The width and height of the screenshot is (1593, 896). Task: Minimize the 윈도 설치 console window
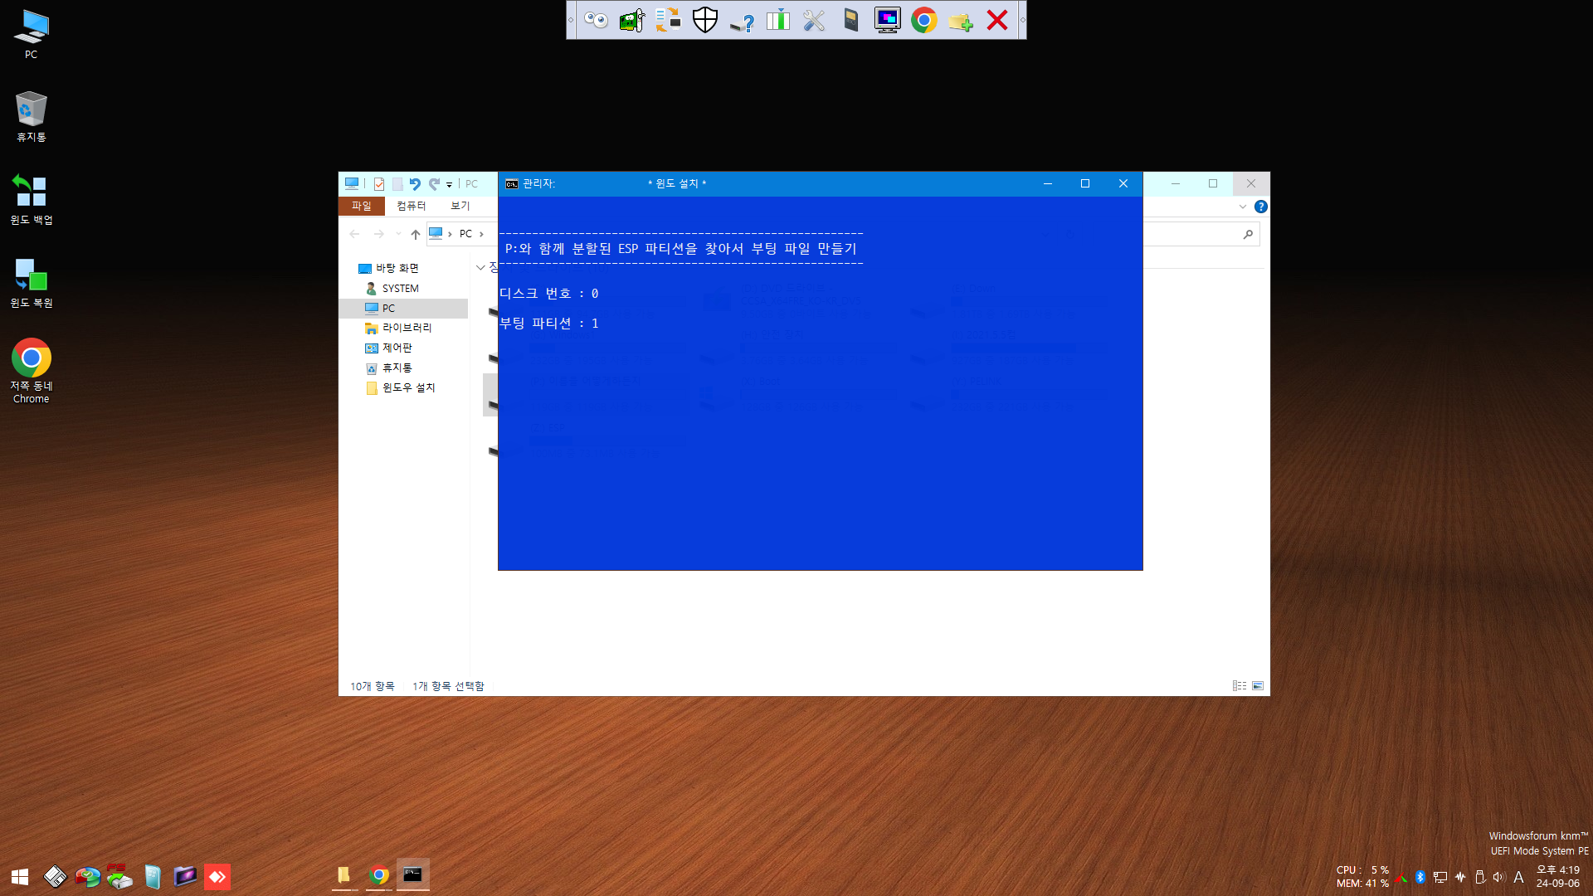click(1048, 183)
